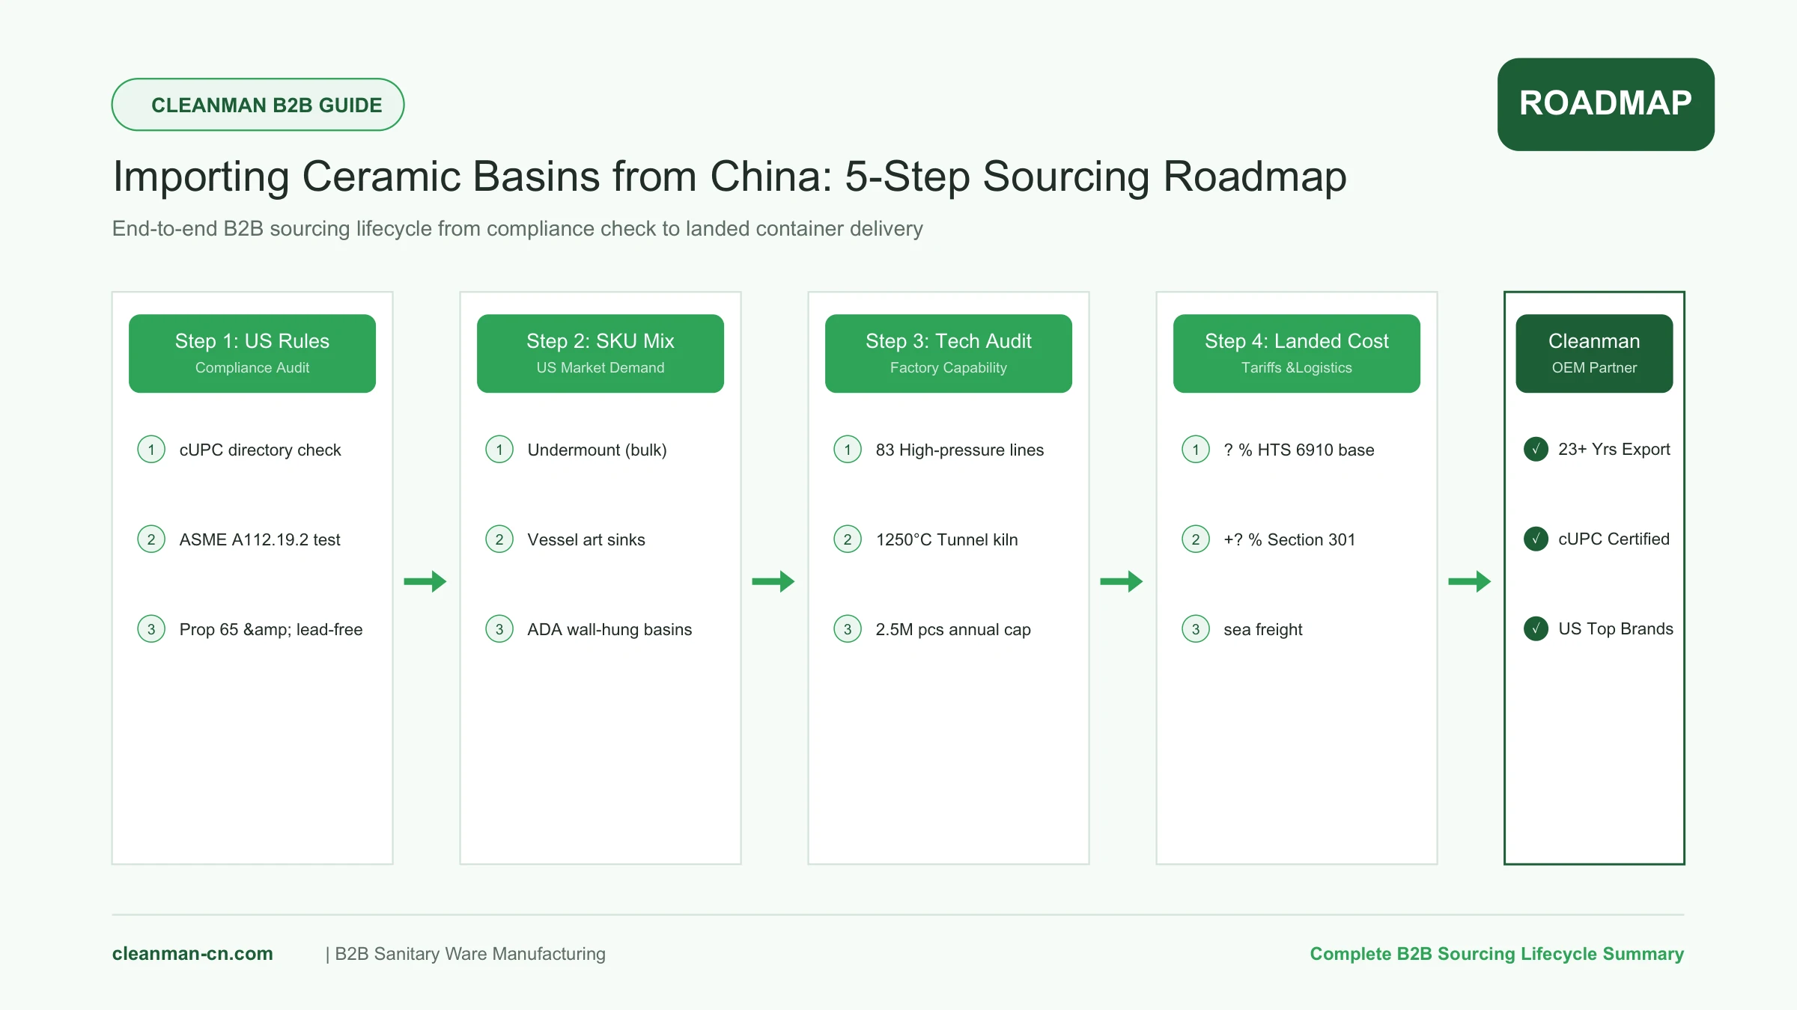Click number 2 icon beside ASME A112.19.2 test
The height and width of the screenshot is (1010, 1797).
(x=151, y=539)
